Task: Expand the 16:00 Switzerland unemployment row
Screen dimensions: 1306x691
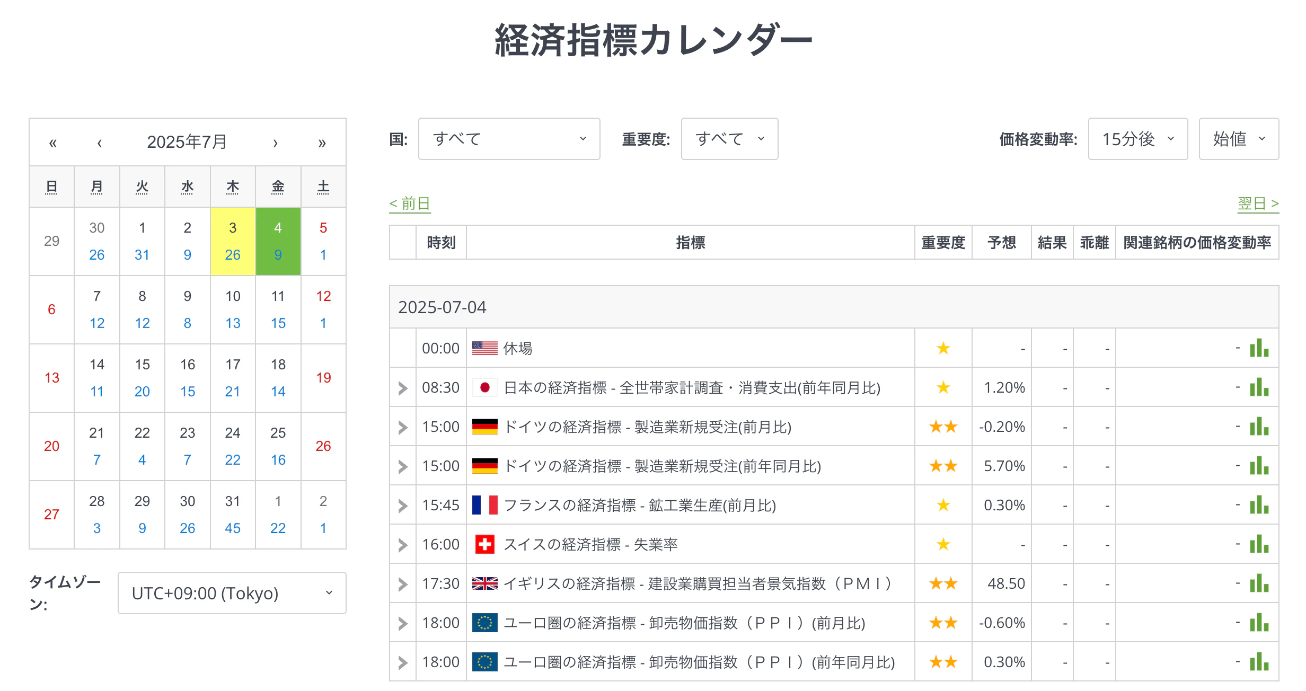Action: tap(402, 544)
